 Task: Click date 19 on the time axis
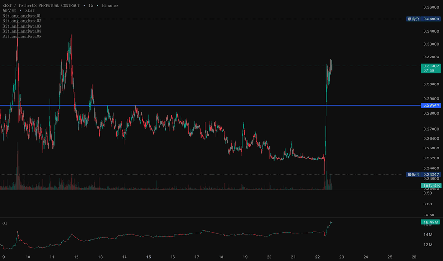(245, 257)
